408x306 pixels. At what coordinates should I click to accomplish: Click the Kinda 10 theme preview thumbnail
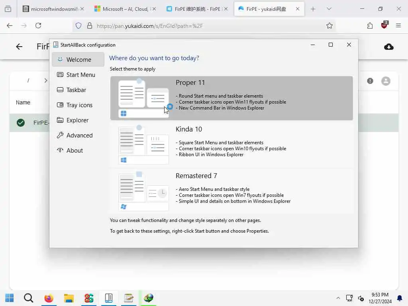point(143,145)
